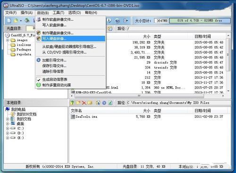Click the Open file toolbar icon
The width and height of the screenshot is (236, 173).
16,21
